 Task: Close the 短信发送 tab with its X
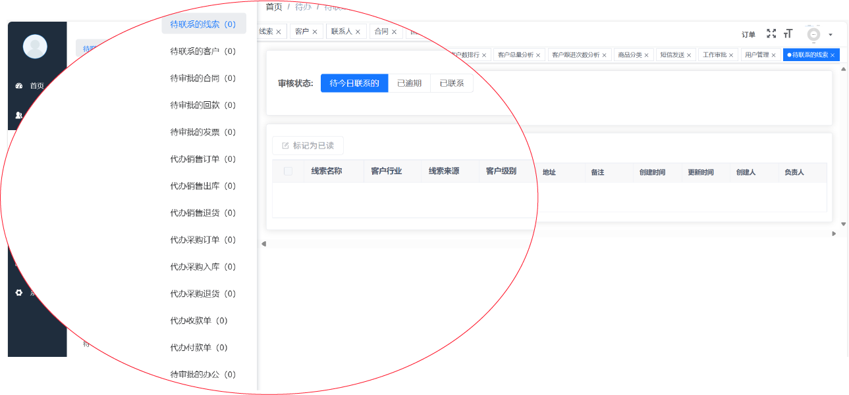coord(689,55)
